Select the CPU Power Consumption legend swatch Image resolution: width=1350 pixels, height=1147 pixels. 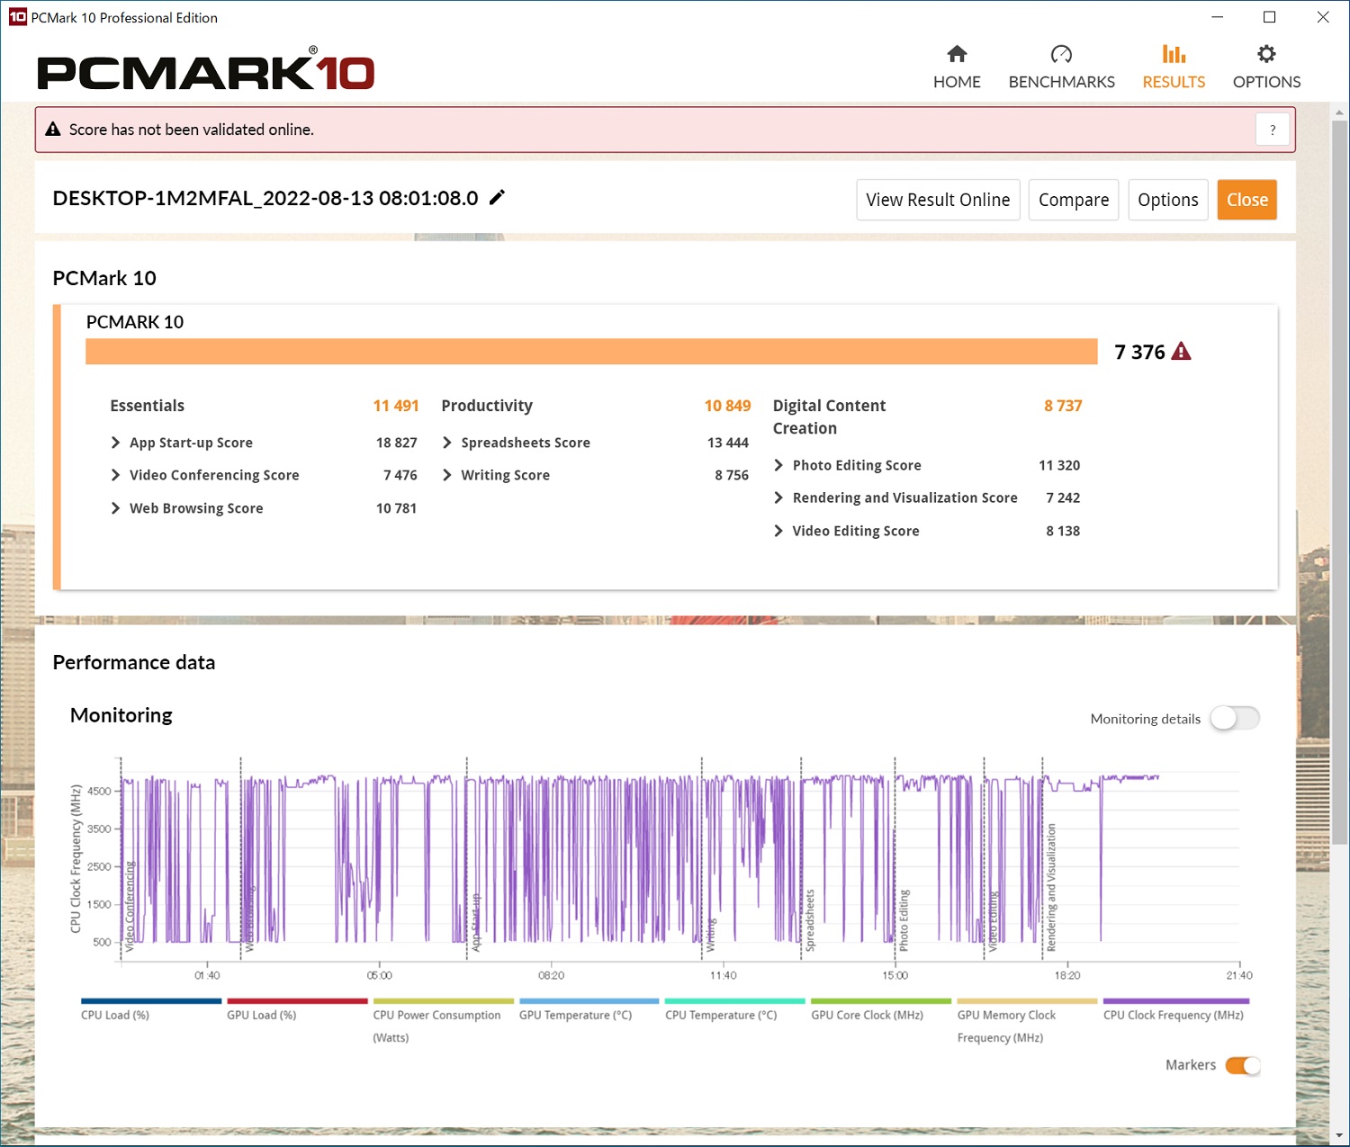click(444, 1000)
